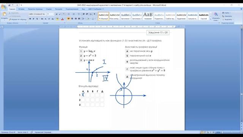Open the font name dropdown

pos(46,14)
